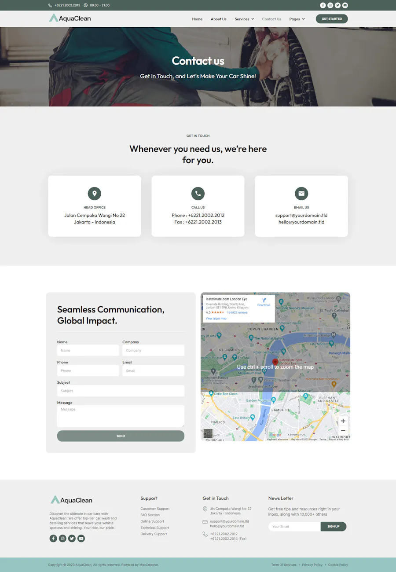This screenshot has height=572, width=396.
Task: Select Contact Us in the navigation
Action: [x=271, y=19]
